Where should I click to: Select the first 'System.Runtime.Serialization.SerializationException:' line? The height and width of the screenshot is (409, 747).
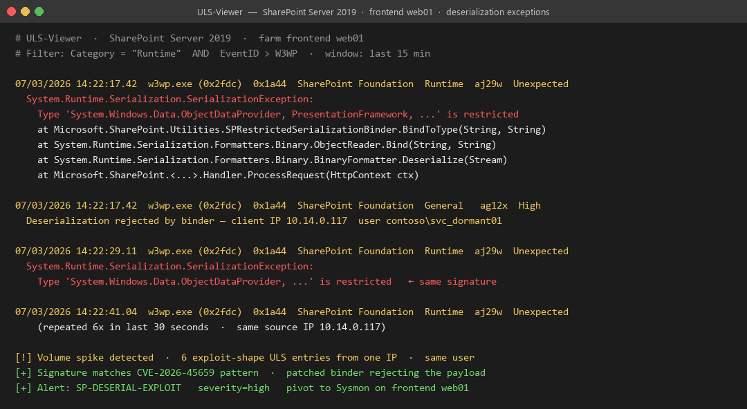(169, 99)
